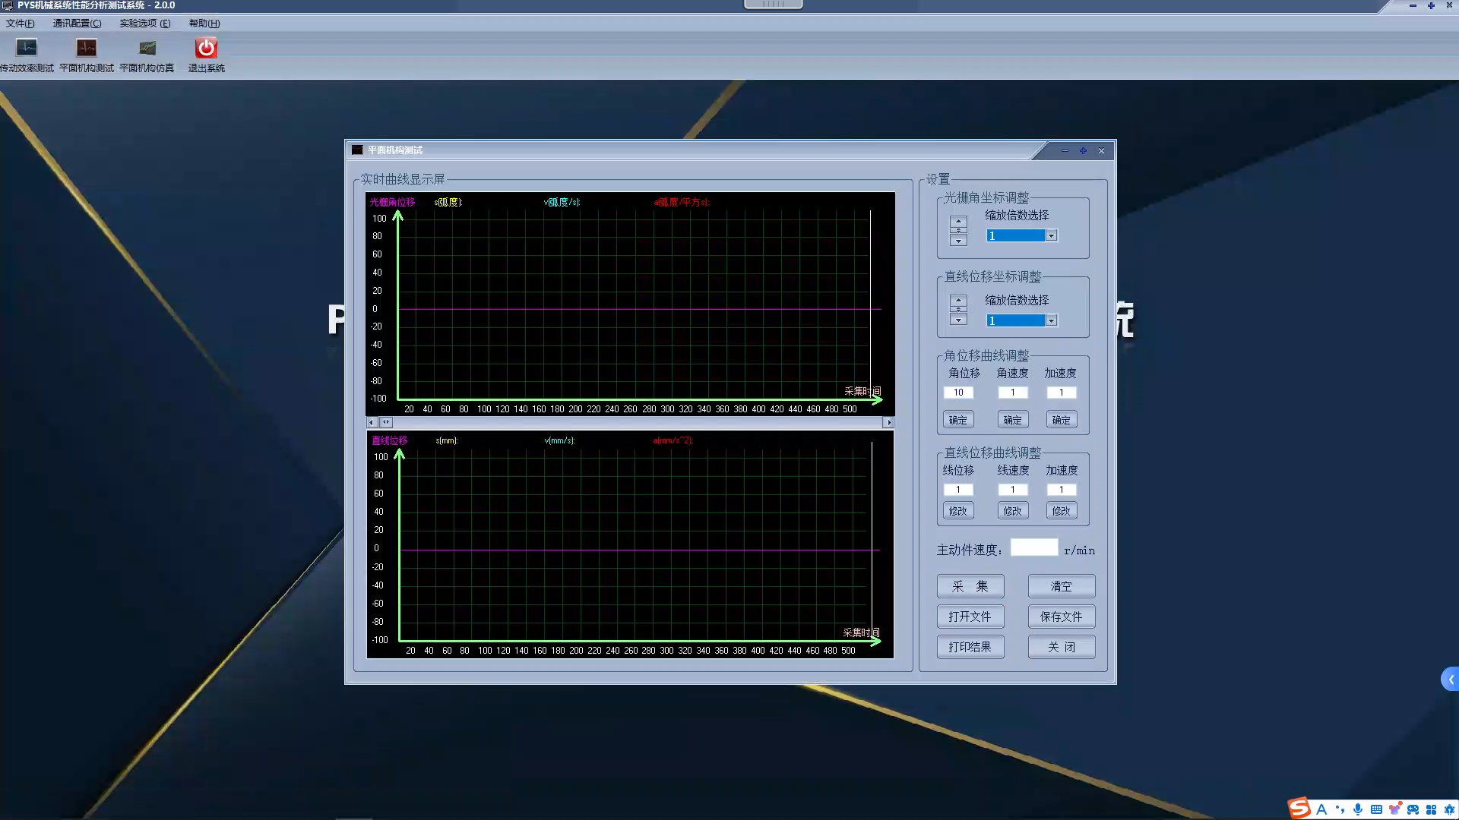Click 修改 under 加速度 in 直线位移曲线调整
This screenshot has height=820, width=1459.
(x=1062, y=511)
